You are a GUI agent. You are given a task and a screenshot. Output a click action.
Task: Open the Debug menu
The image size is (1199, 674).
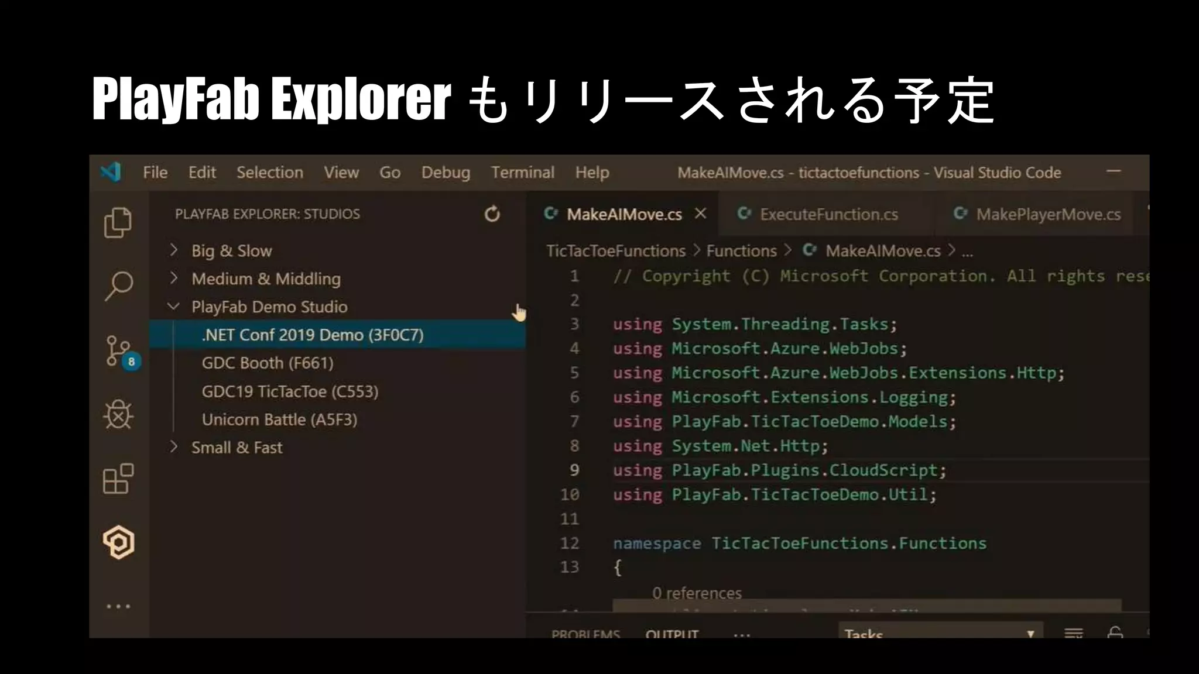tap(446, 173)
